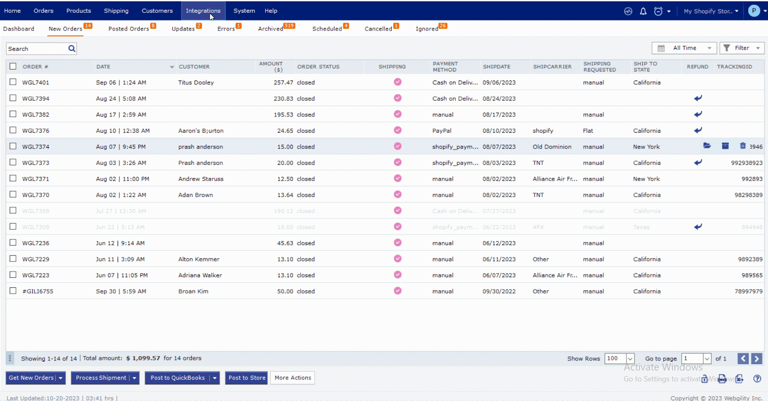768x401 pixels.
Task: Click the refund arrow for order WGL7376
Action: [698, 130]
